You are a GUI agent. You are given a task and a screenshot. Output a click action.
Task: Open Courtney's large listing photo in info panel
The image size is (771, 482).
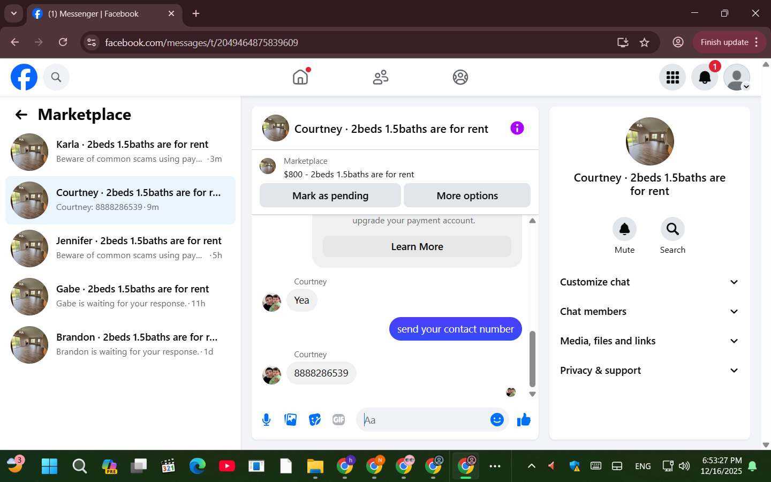[x=650, y=141]
